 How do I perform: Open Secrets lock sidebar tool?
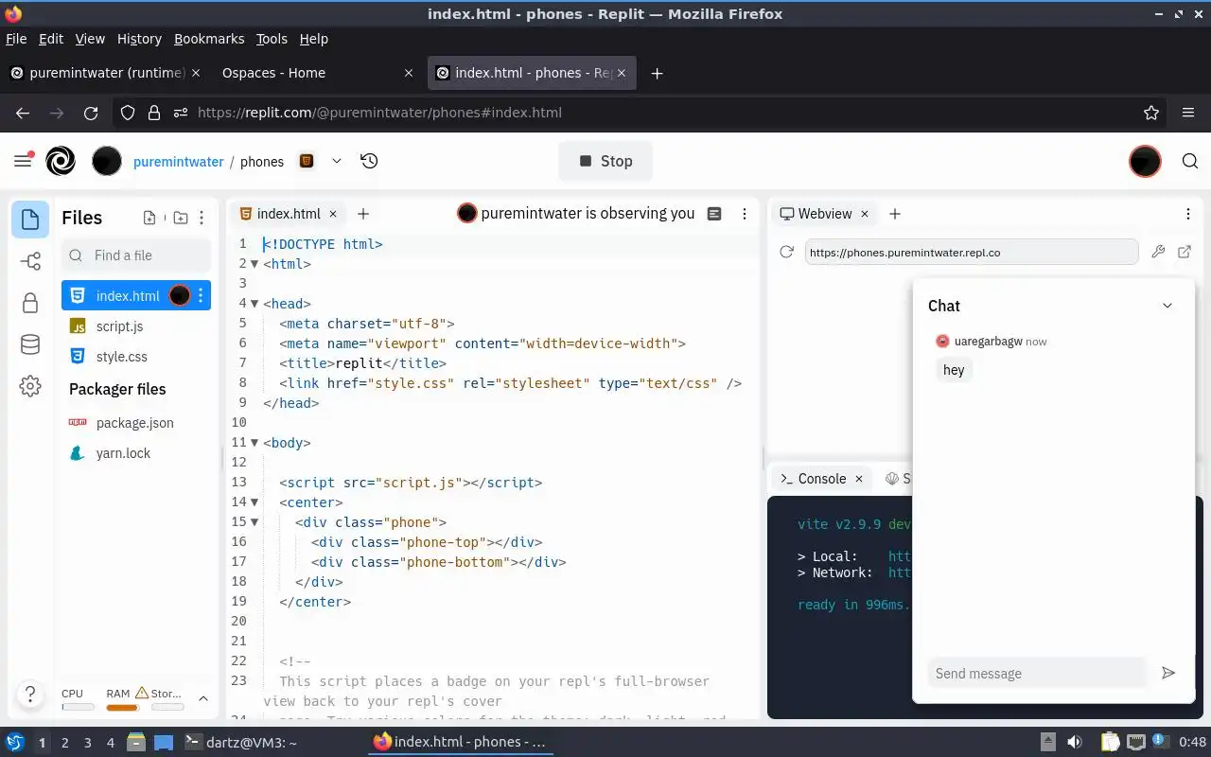pyautogui.click(x=30, y=303)
